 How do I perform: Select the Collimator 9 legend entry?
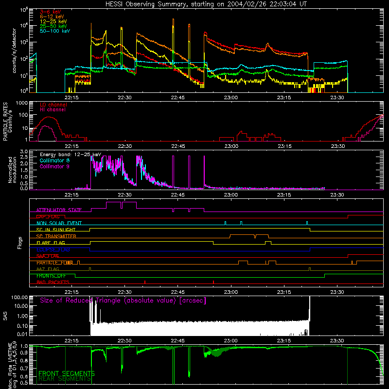54,166
